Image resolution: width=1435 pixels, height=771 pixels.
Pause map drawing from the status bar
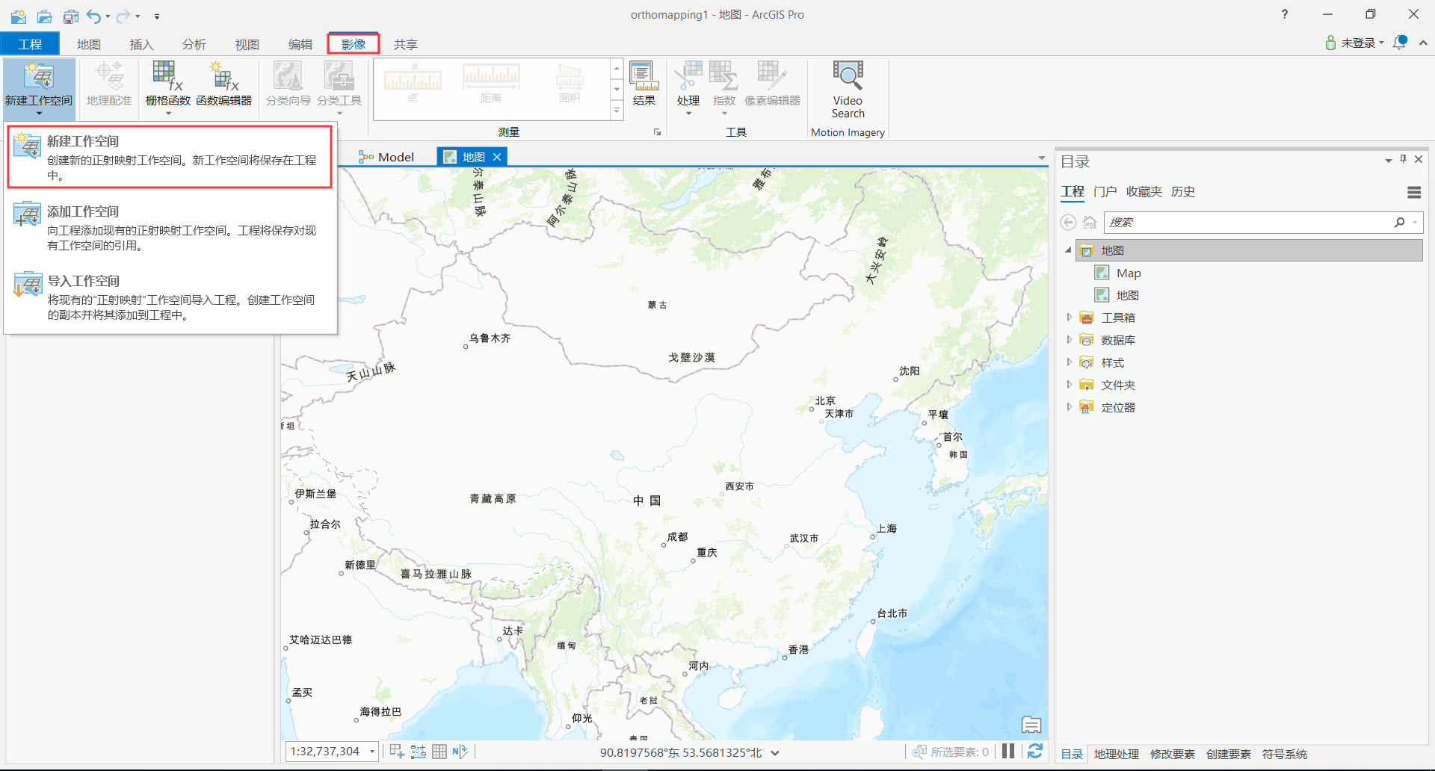(x=1007, y=751)
